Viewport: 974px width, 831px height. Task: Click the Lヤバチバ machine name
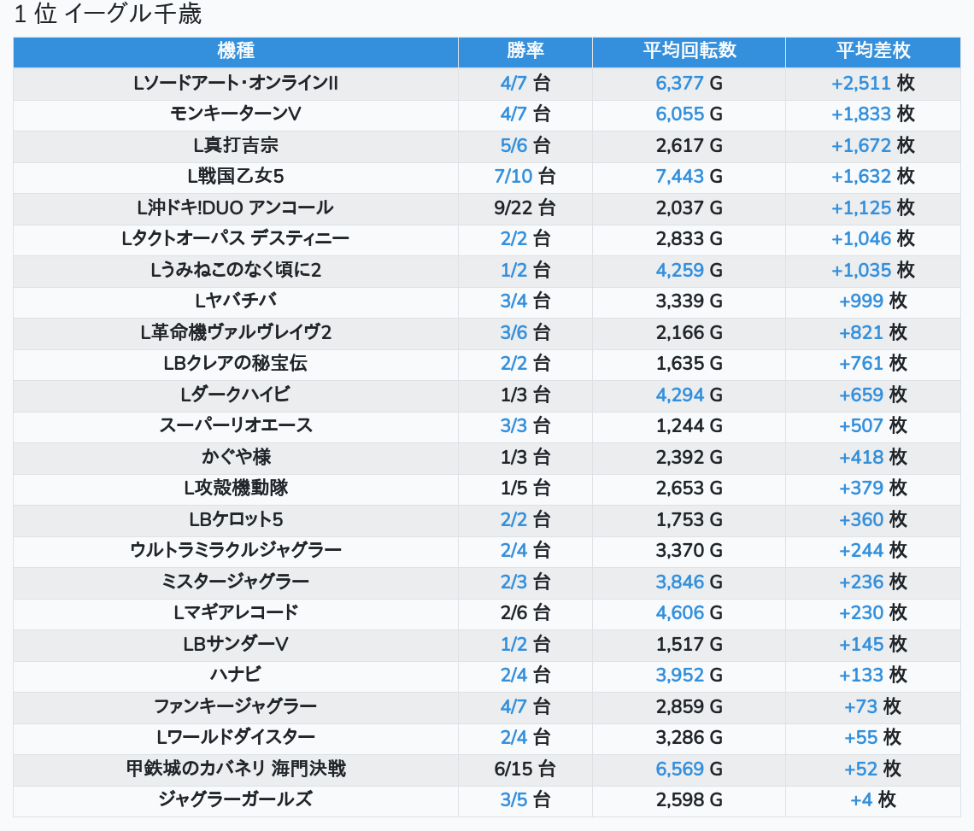coord(236,301)
